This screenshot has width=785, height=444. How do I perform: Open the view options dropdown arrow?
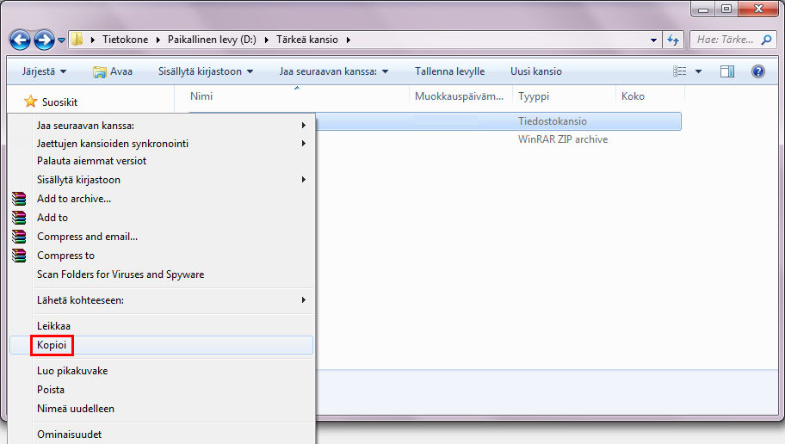pyautogui.click(x=698, y=71)
